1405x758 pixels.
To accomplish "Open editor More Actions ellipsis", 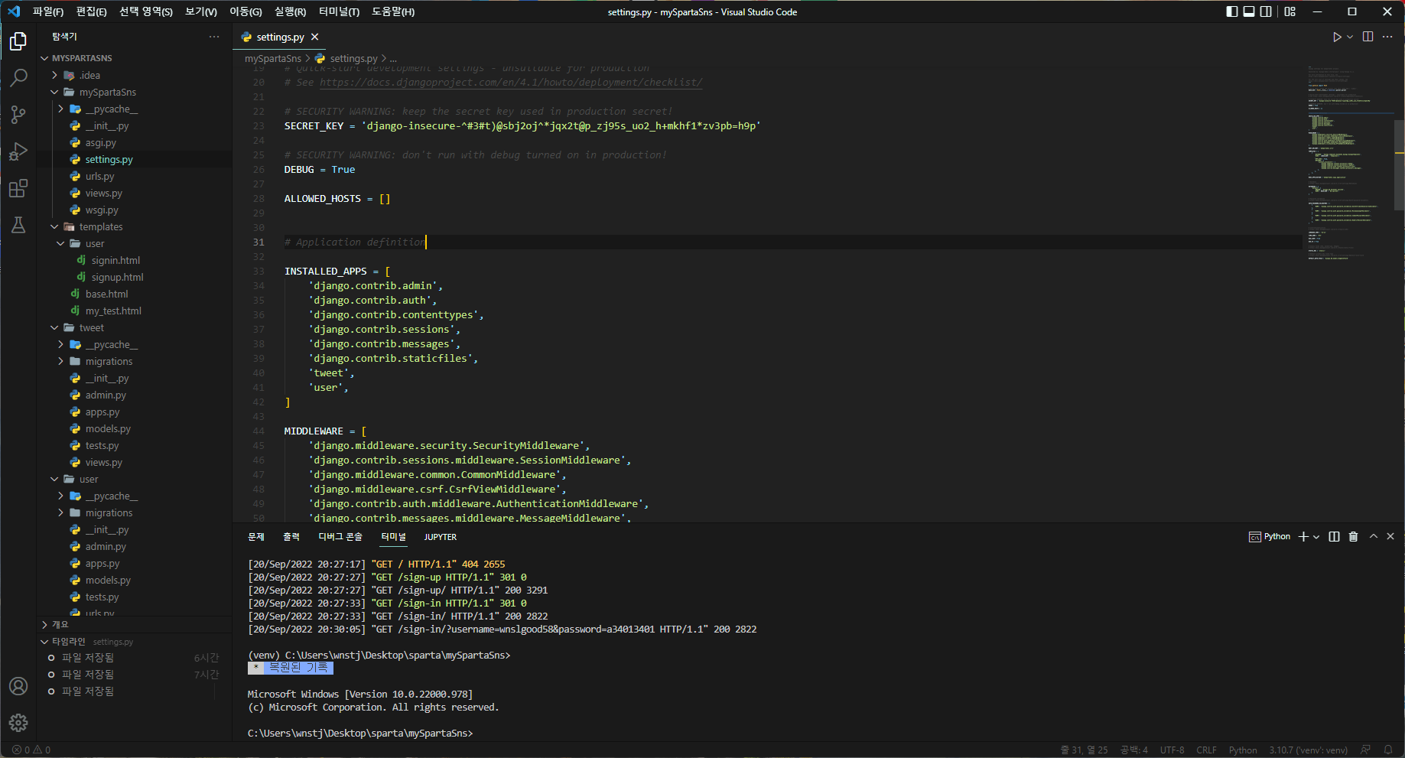I will tap(1387, 37).
